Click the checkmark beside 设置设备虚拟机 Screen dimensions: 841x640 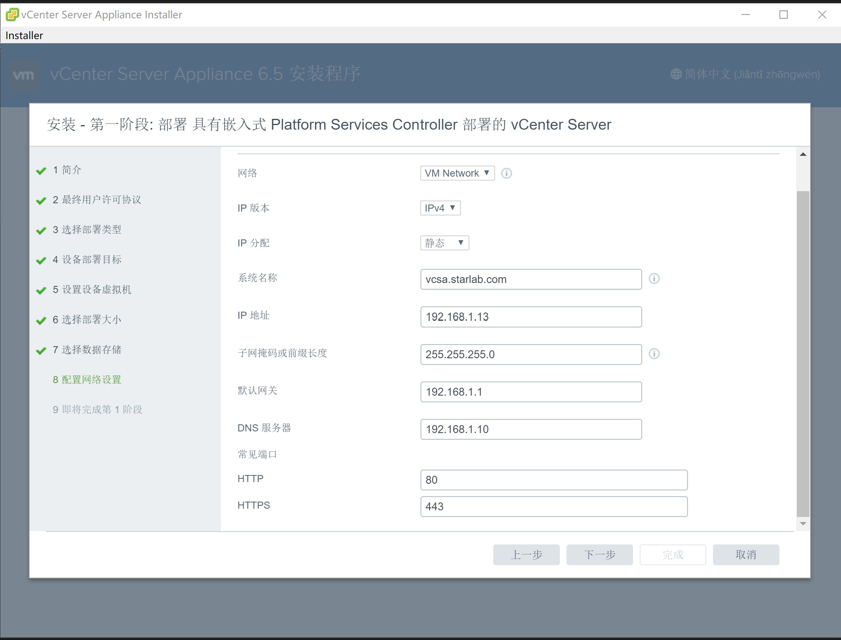(41, 290)
